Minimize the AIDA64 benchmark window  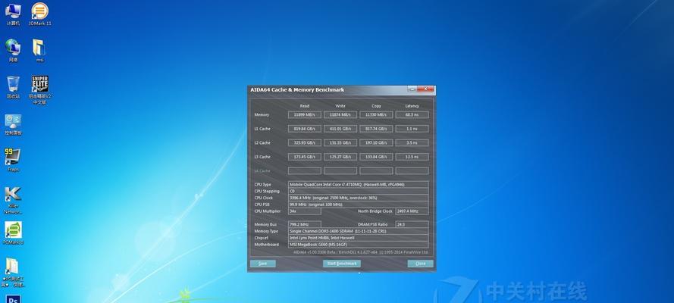click(x=412, y=89)
